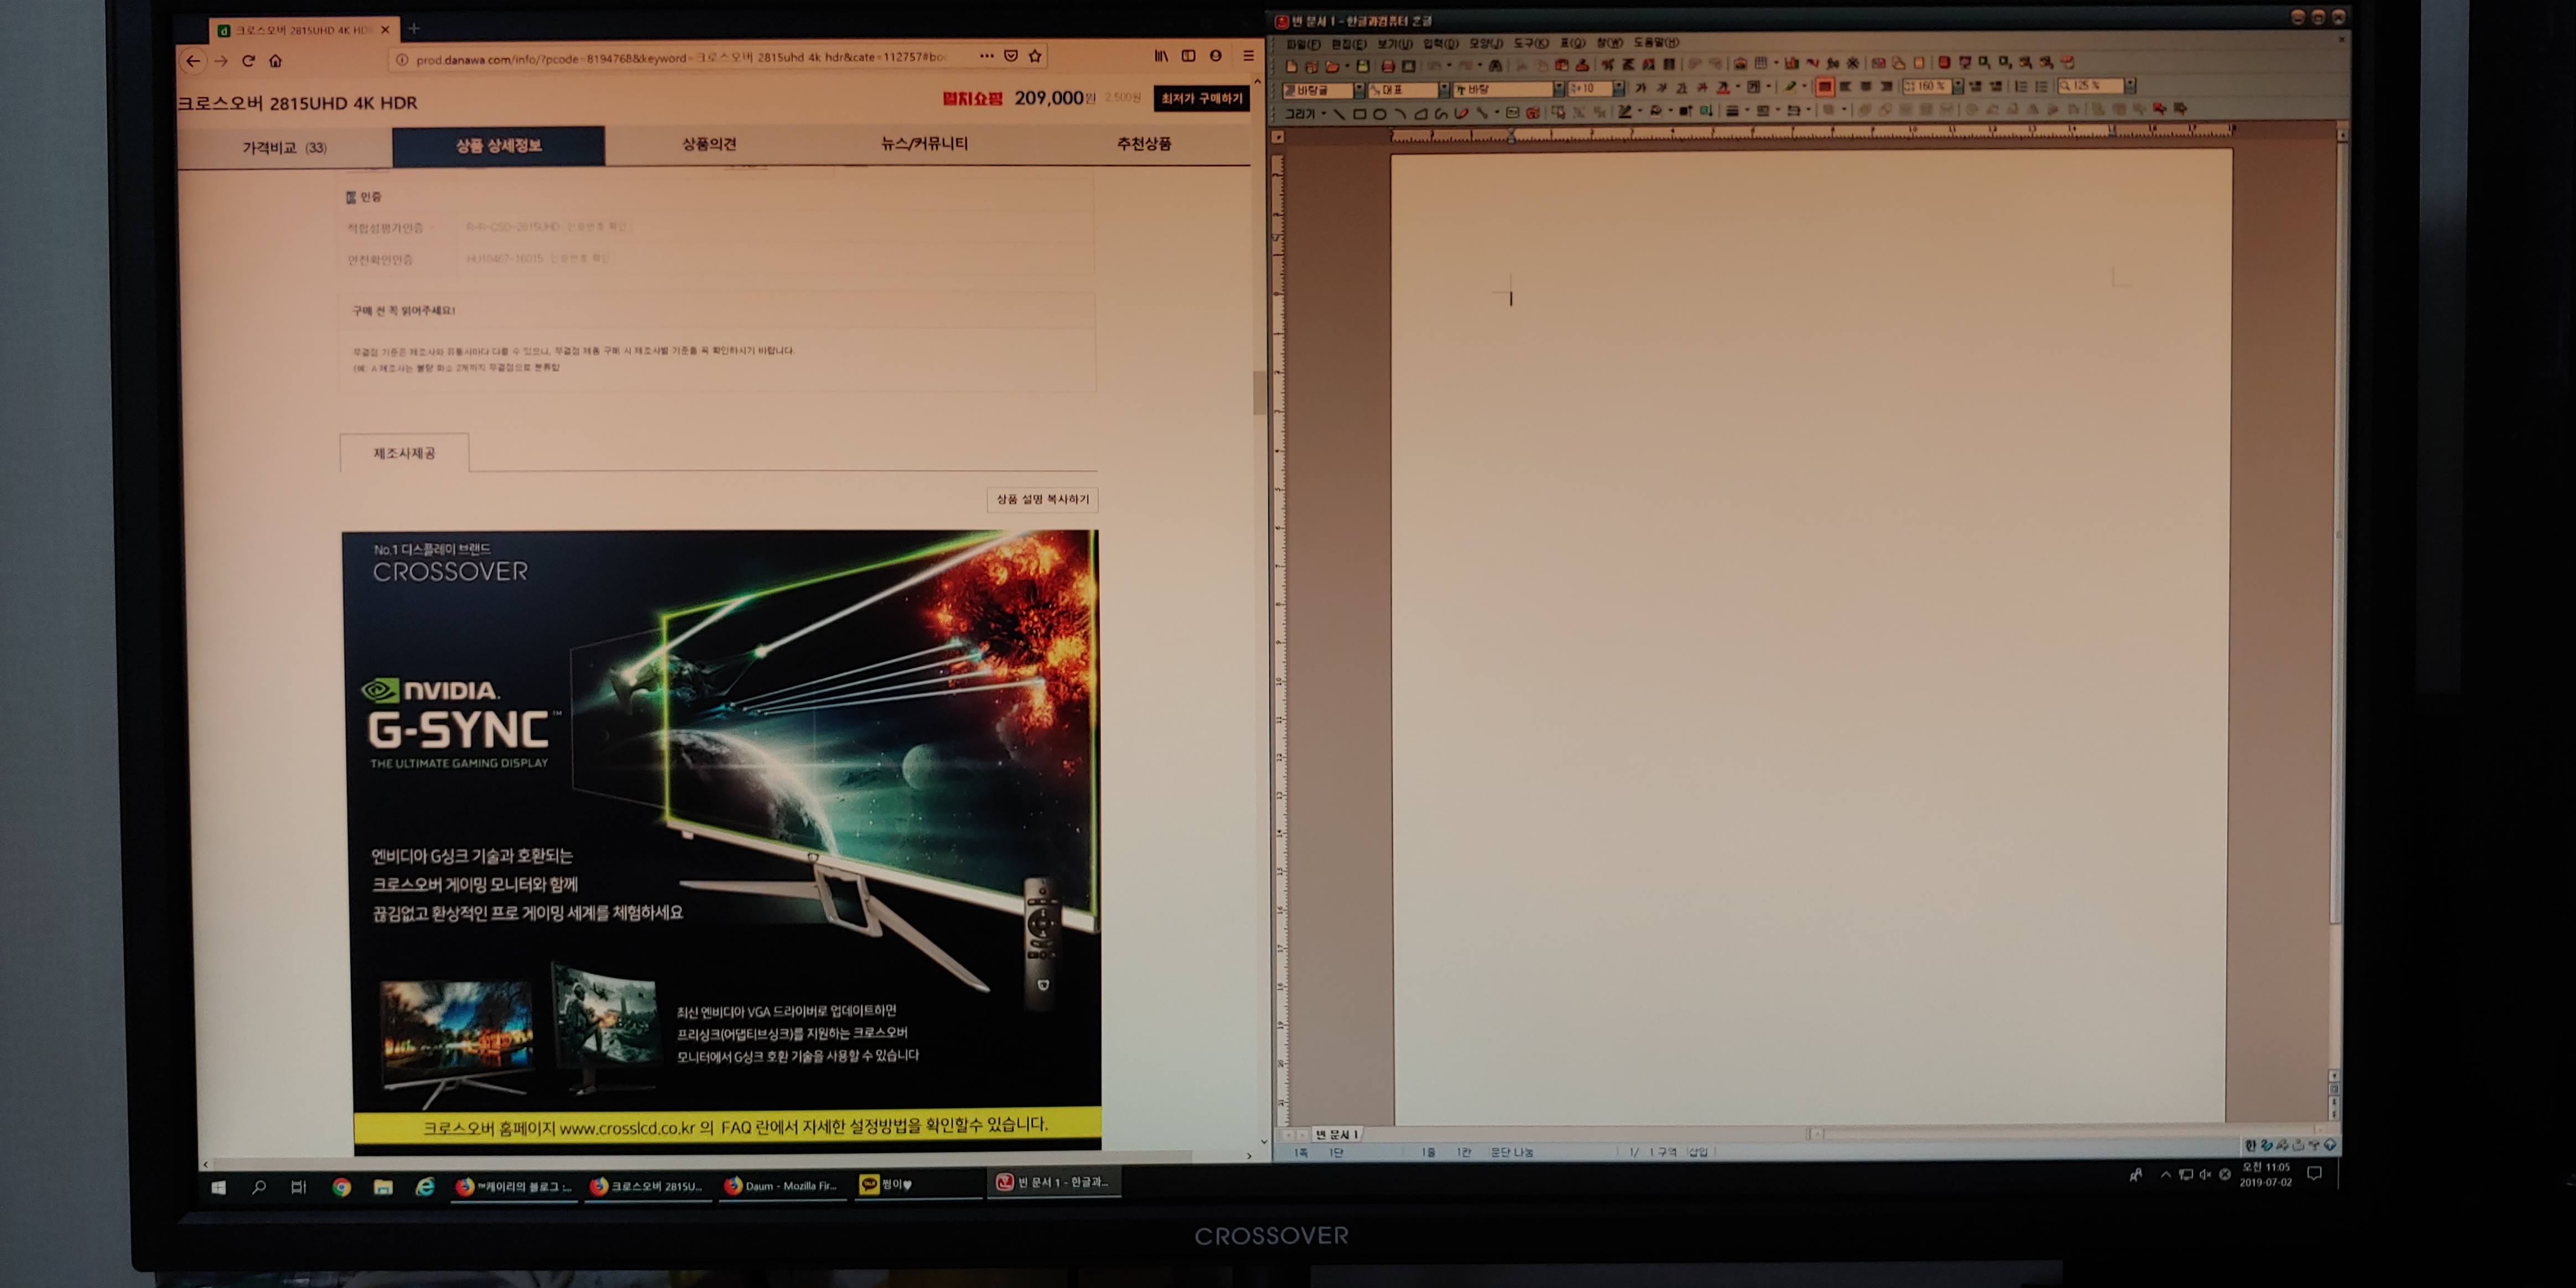The width and height of the screenshot is (2576, 1288).
Task: Toggle justify alignment in Hangul toolbar
Action: click(1825, 87)
